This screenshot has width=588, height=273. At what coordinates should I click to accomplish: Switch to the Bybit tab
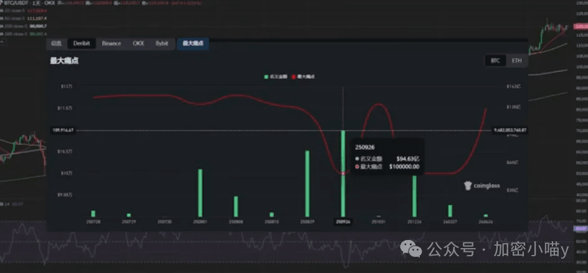161,44
